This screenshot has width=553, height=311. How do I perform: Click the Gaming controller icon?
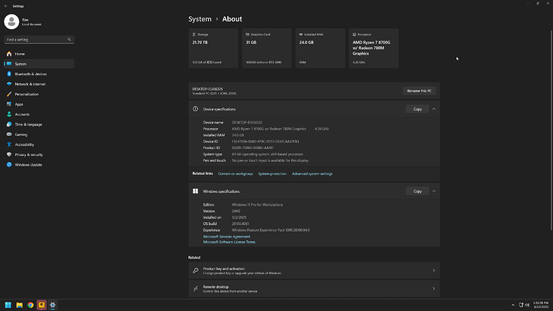9,134
